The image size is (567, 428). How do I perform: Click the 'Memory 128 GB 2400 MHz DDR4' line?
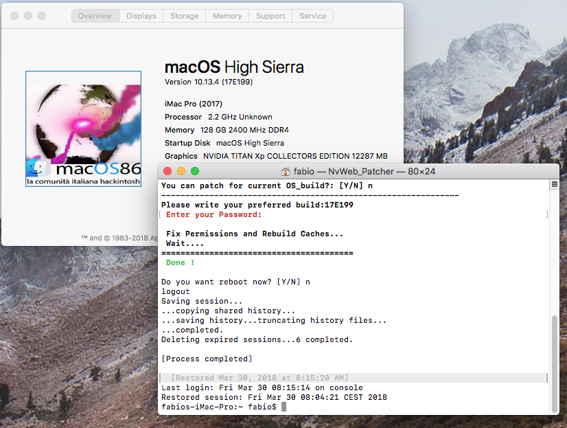(227, 130)
